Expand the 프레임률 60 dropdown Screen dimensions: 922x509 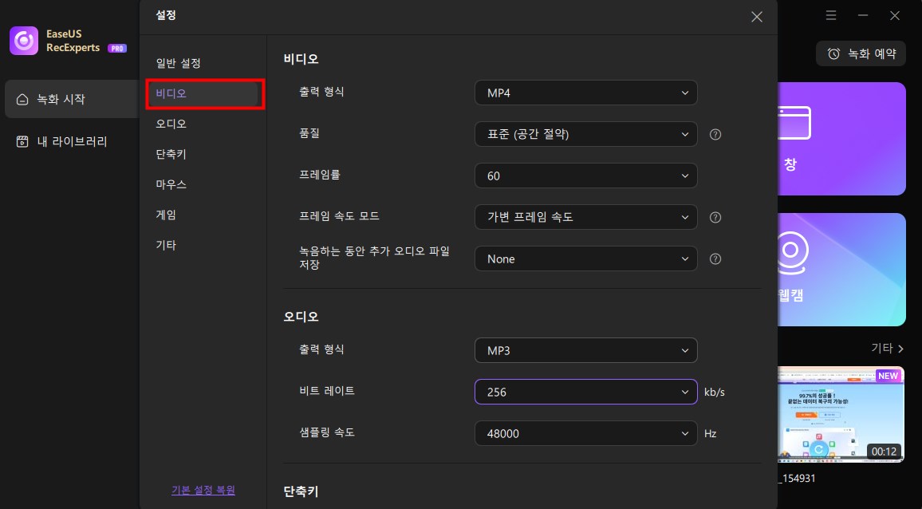[585, 176]
